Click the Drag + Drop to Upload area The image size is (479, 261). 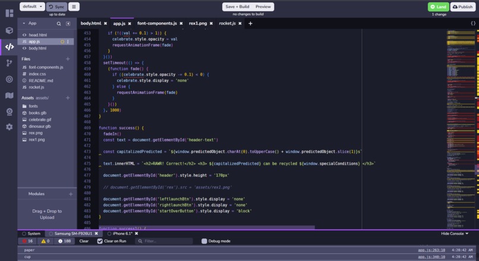47,214
